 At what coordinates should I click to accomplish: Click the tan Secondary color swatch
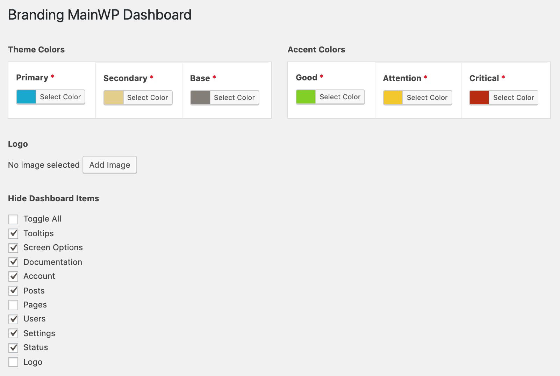114,97
